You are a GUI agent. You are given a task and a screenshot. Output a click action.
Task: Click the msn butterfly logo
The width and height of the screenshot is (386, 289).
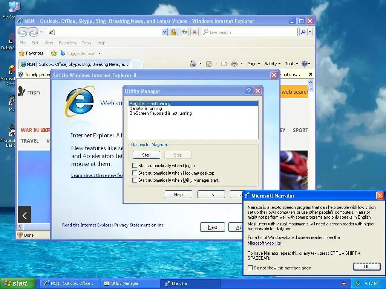21,91
